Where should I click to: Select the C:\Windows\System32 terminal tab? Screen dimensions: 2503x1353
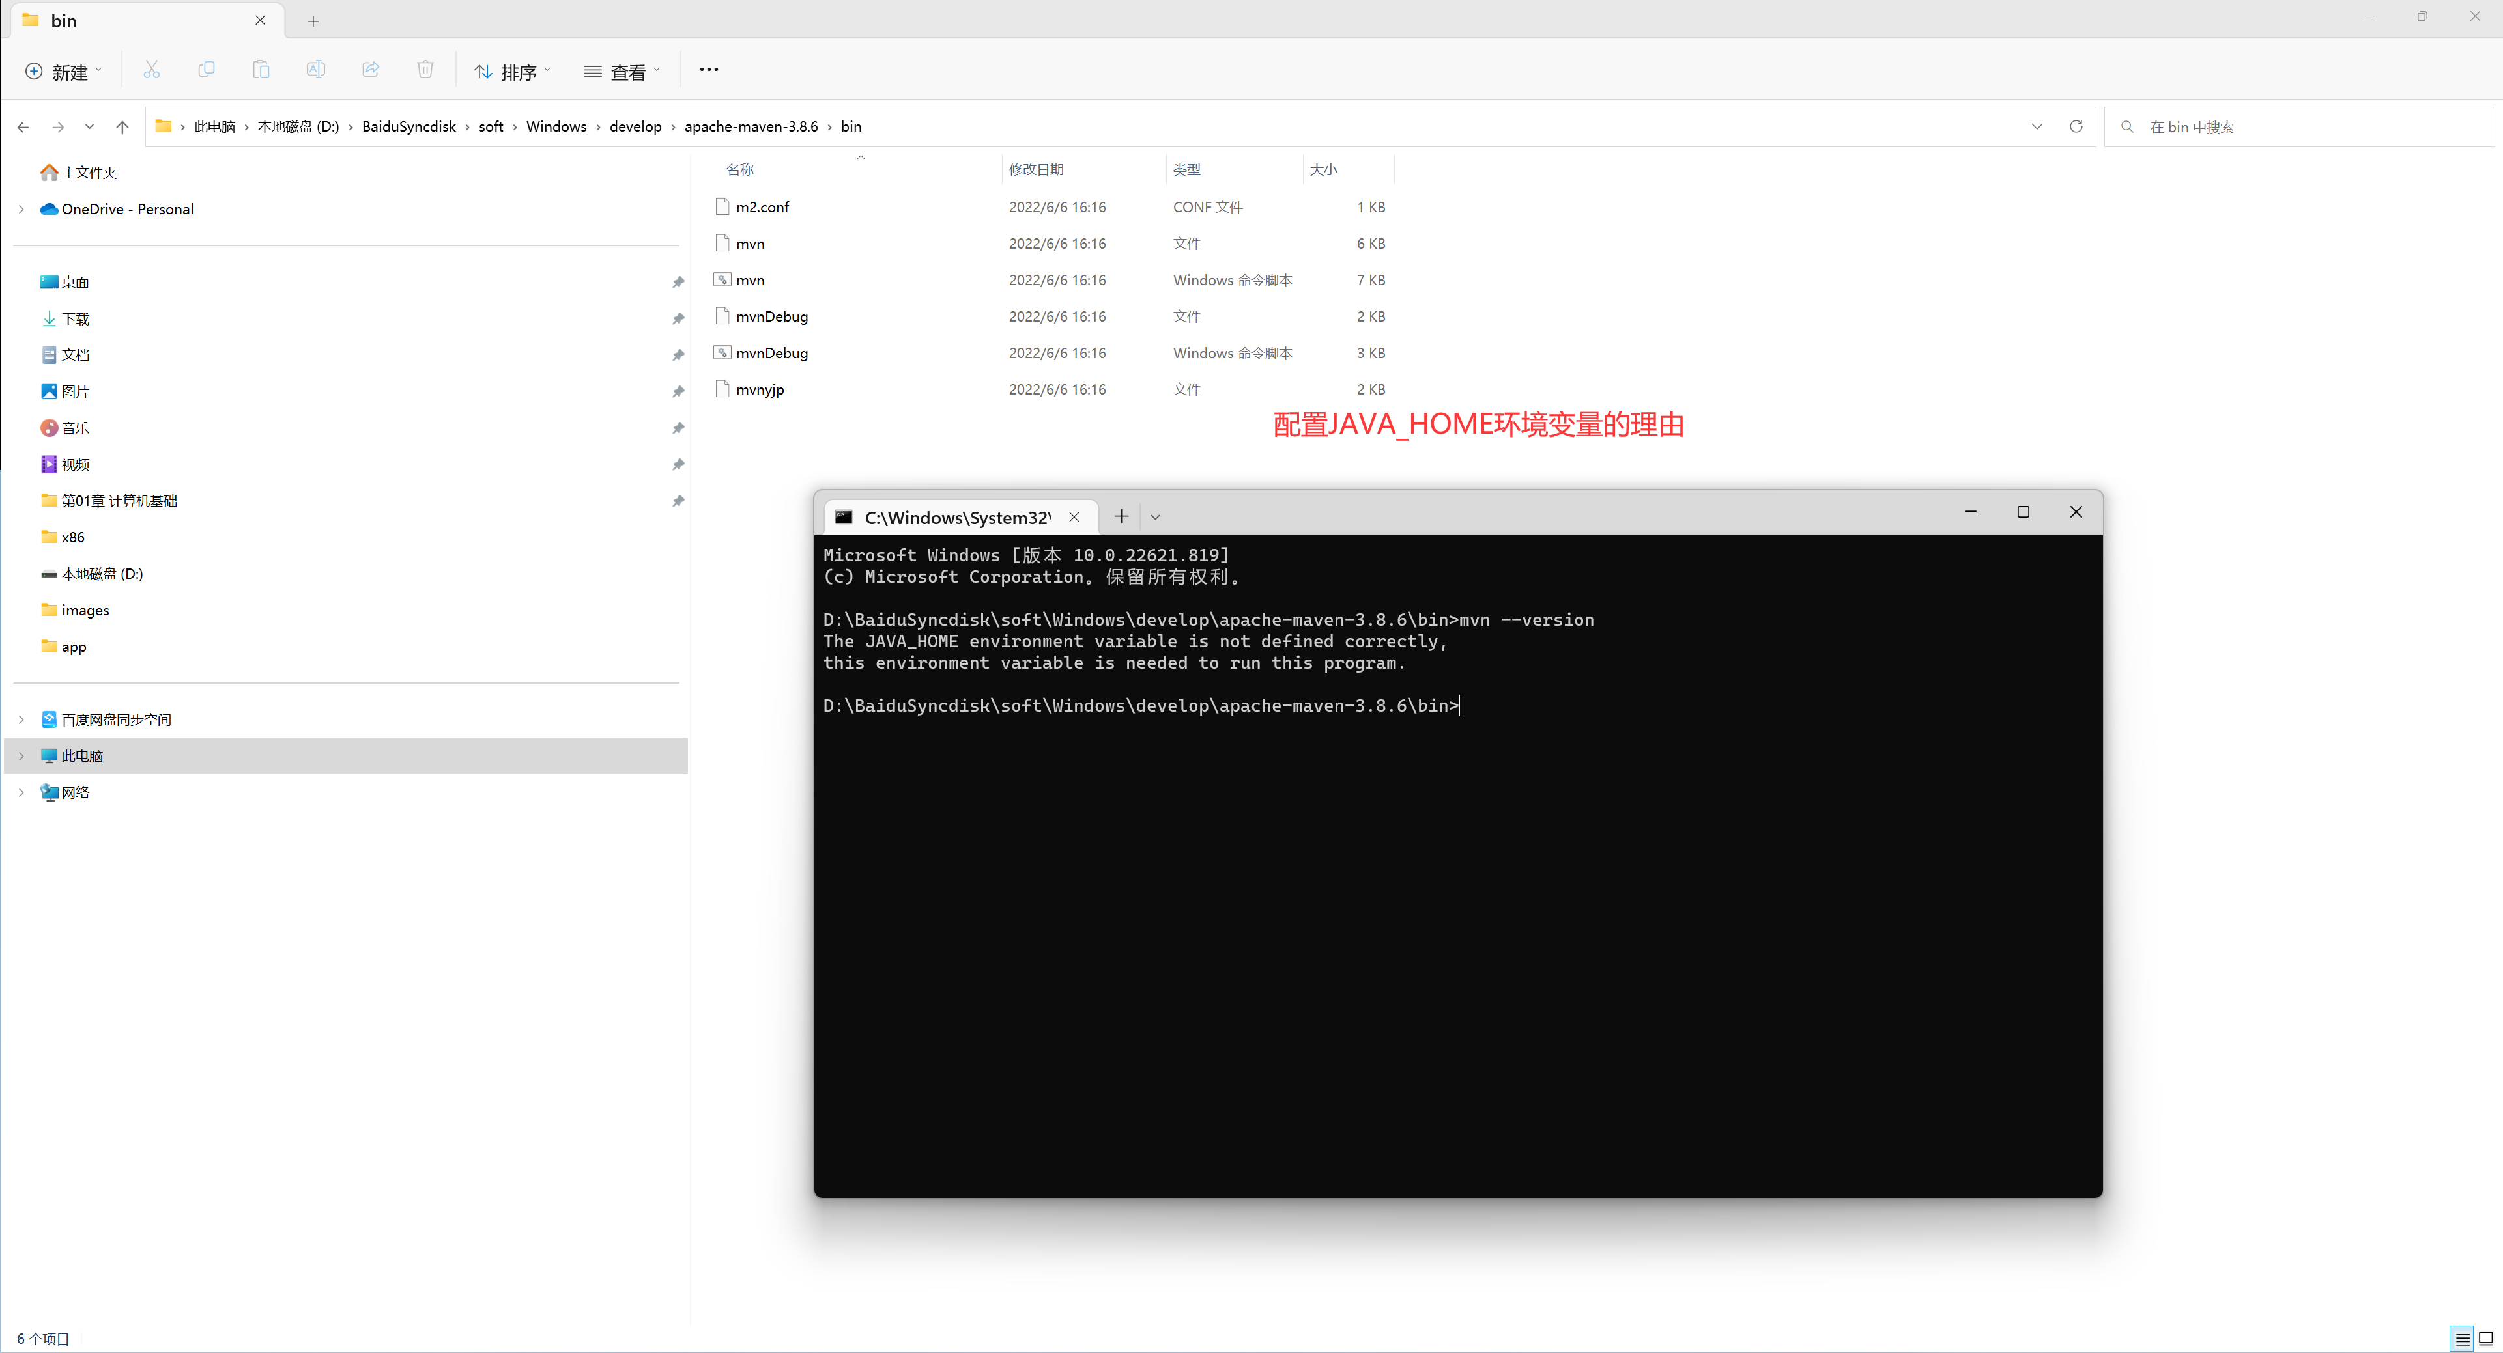click(x=960, y=518)
